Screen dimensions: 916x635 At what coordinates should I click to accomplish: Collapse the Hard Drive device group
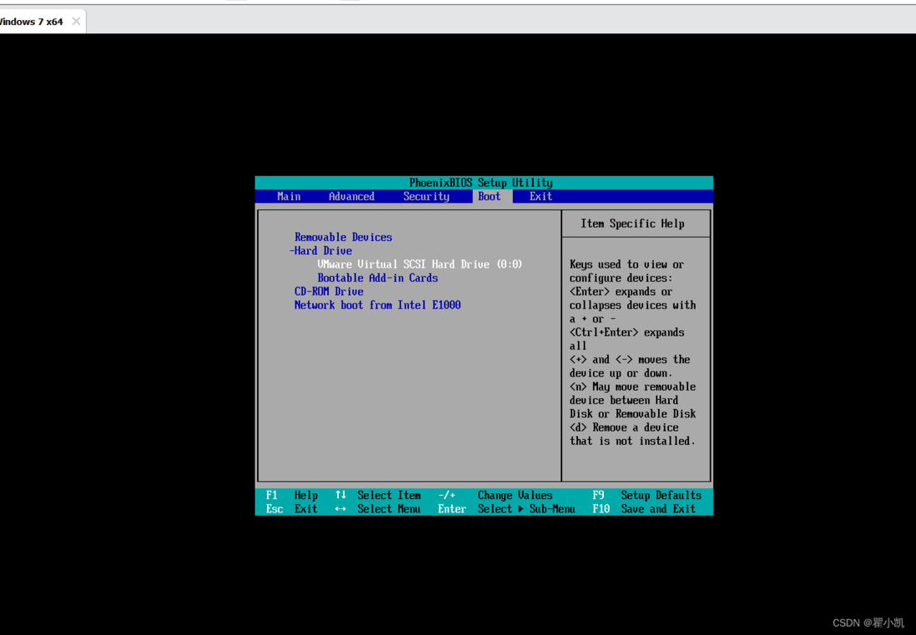(325, 250)
